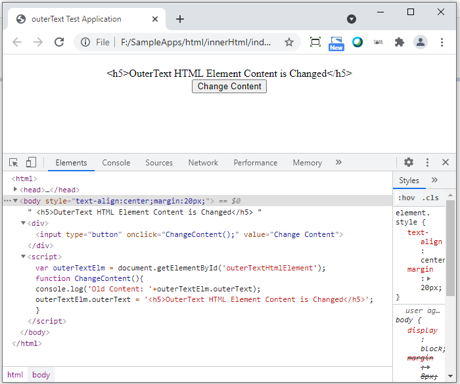Switch to the Styles sidebar tab
460x384 pixels.
coord(409,181)
